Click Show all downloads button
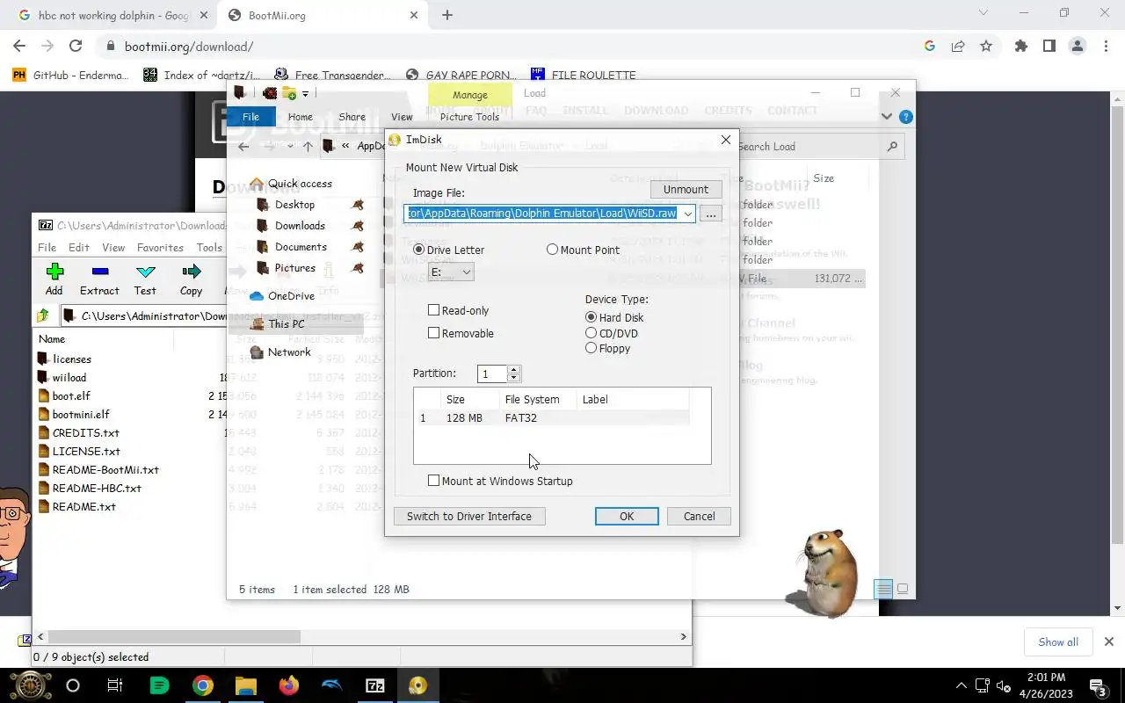 [1058, 641]
